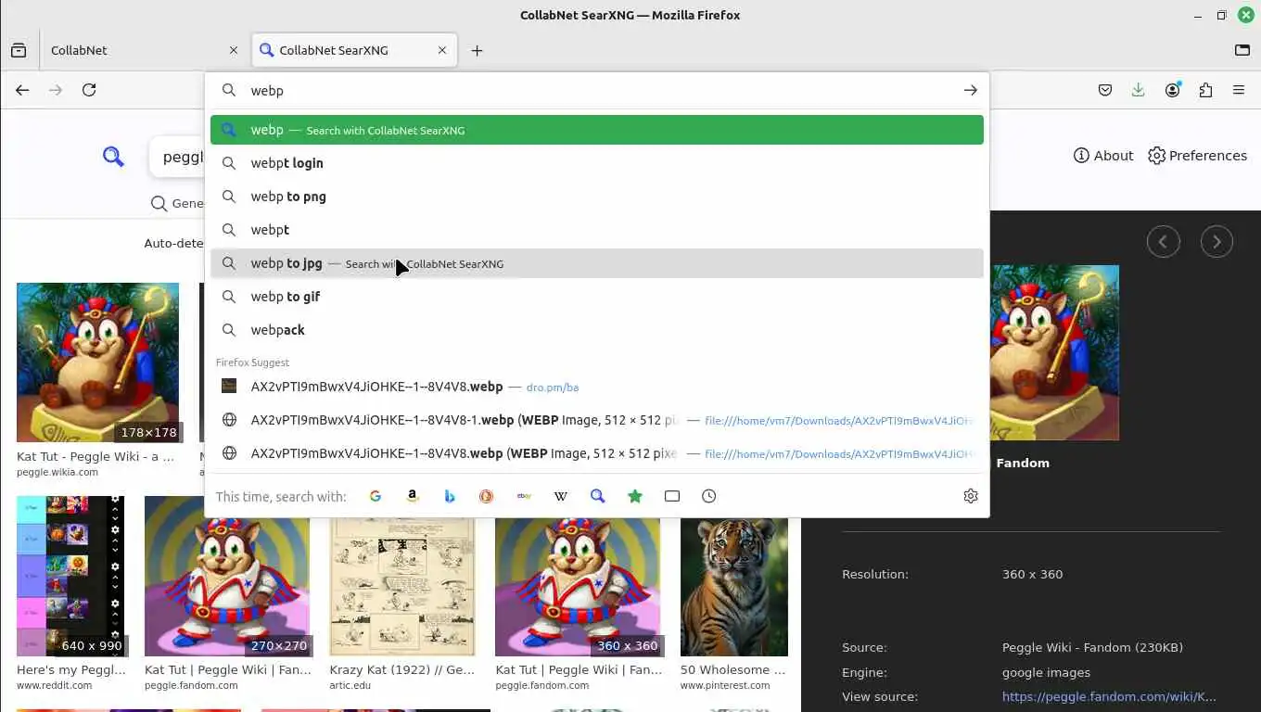The width and height of the screenshot is (1261, 712).
Task: Select 'webp to jpg' suggestion
Action: pos(597,263)
